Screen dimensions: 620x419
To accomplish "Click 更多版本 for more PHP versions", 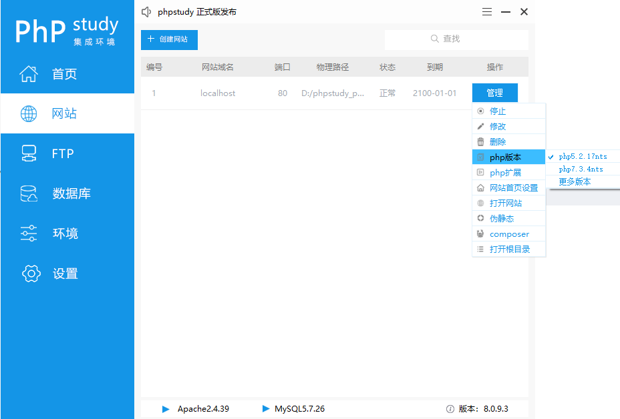I will point(575,181).
